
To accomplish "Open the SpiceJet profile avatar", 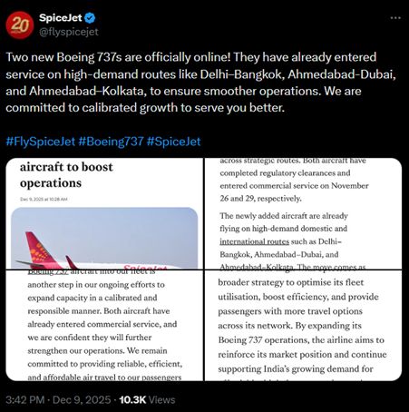I will [20, 25].
